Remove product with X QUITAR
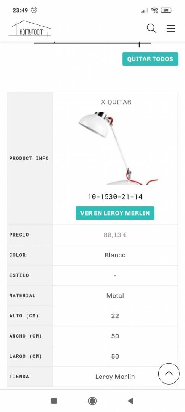Screen dimensions: 185x412 point(116,102)
